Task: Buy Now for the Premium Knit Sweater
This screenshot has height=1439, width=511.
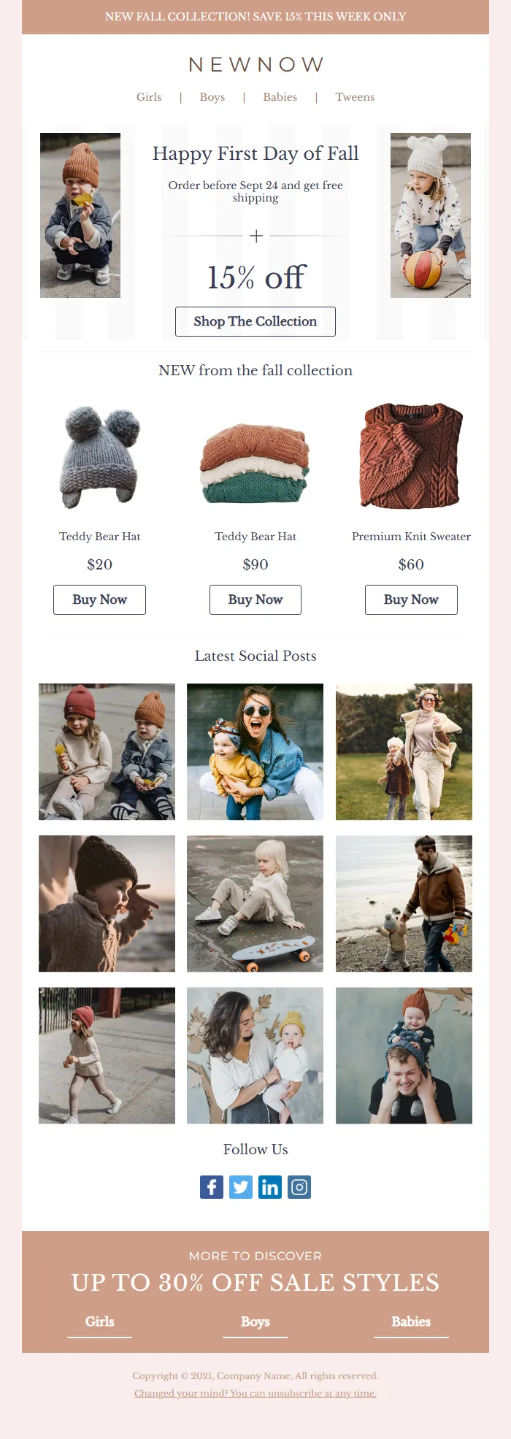Action: click(x=411, y=599)
